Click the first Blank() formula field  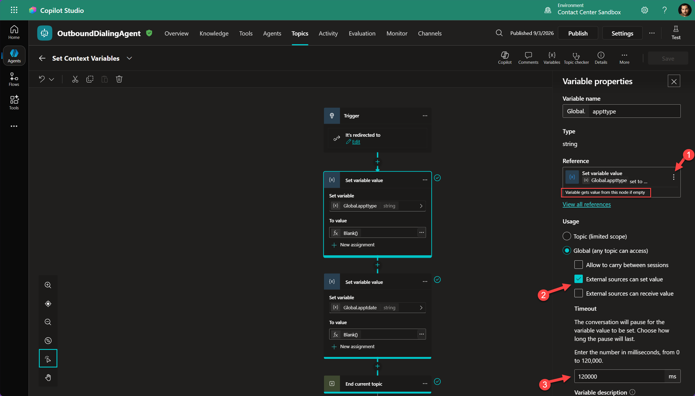click(373, 233)
